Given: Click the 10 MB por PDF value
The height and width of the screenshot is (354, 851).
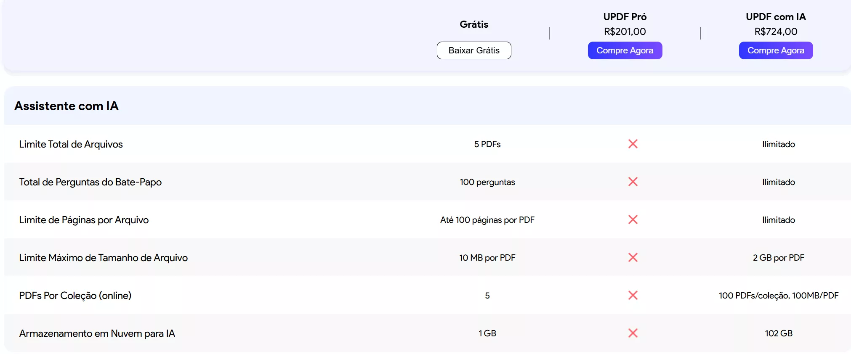Looking at the screenshot, I should [487, 258].
